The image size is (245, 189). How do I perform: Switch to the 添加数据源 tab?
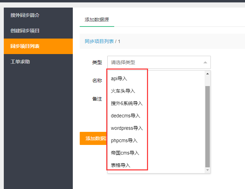point(97,20)
